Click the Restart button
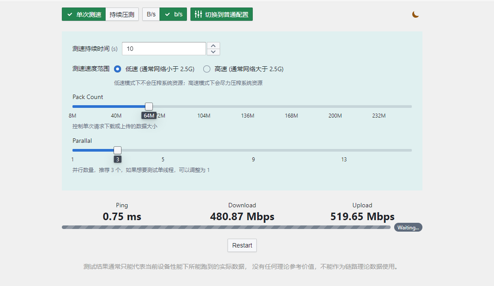494x286 pixels. [242, 245]
